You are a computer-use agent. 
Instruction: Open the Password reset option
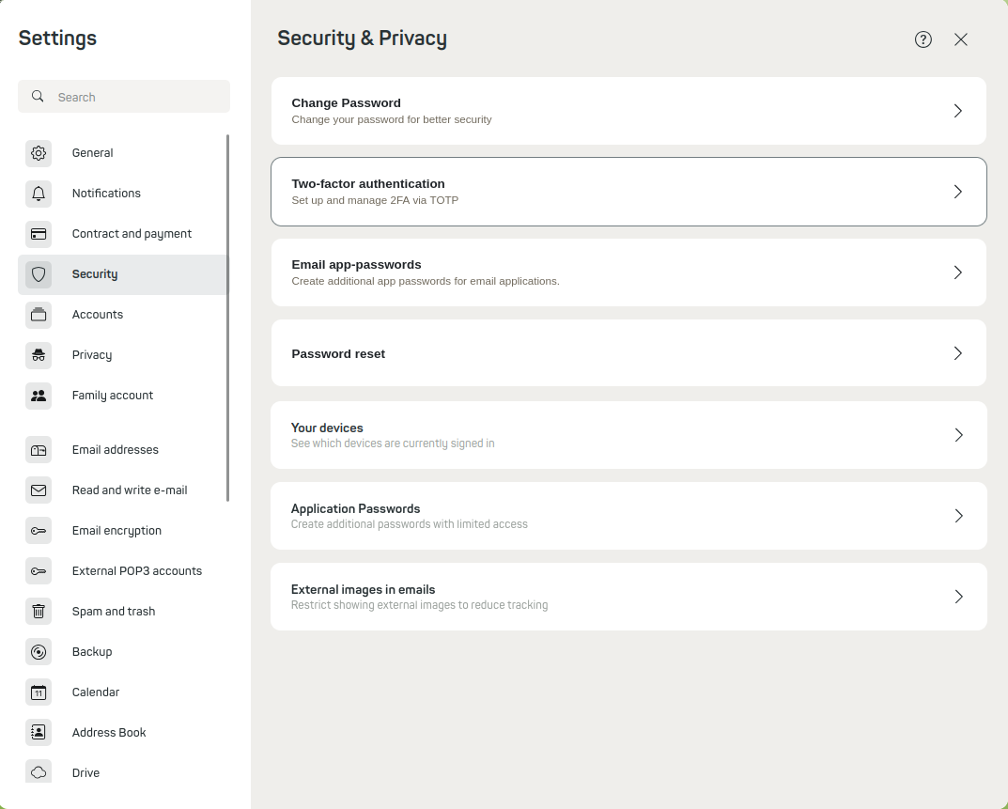(x=628, y=353)
